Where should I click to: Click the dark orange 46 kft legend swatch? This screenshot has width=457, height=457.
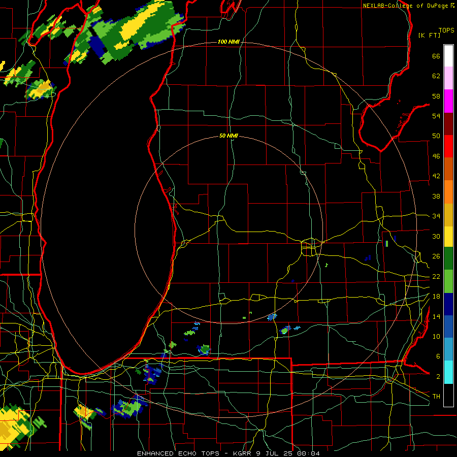448,169
